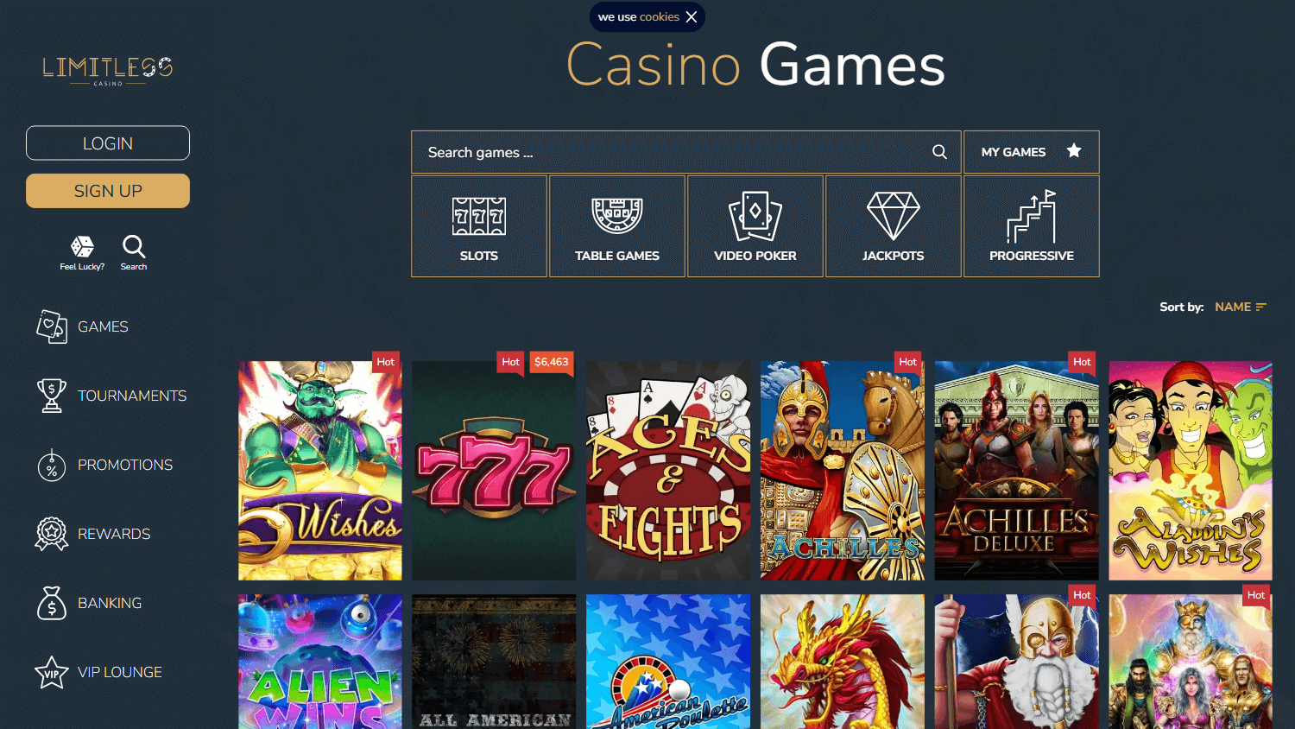Dismiss the we use cookies notice
The height and width of the screenshot is (729, 1295).
[x=692, y=17]
